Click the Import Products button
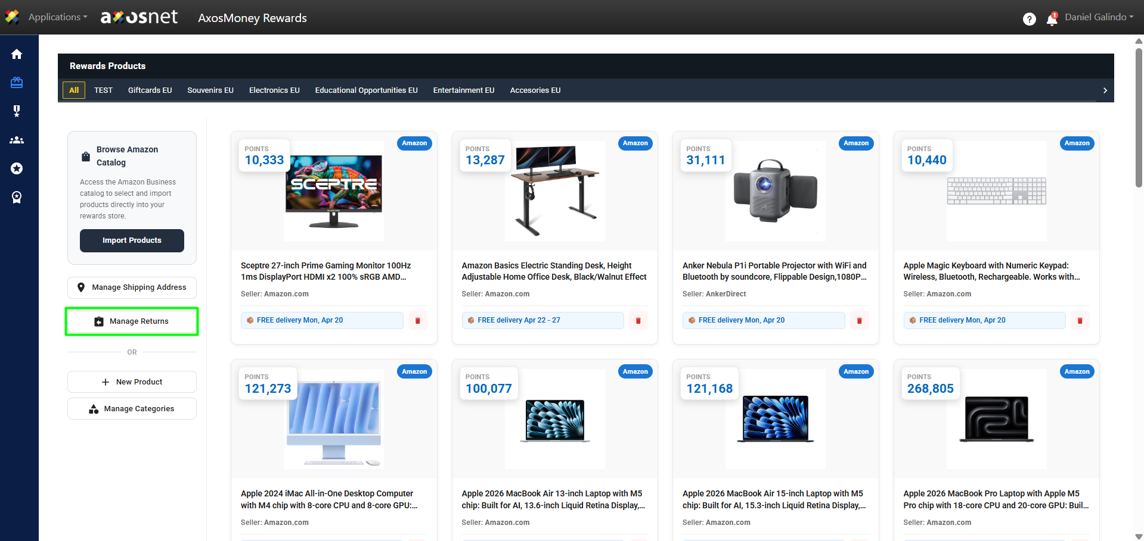Screen dimensions: 1144x541 [132, 240]
